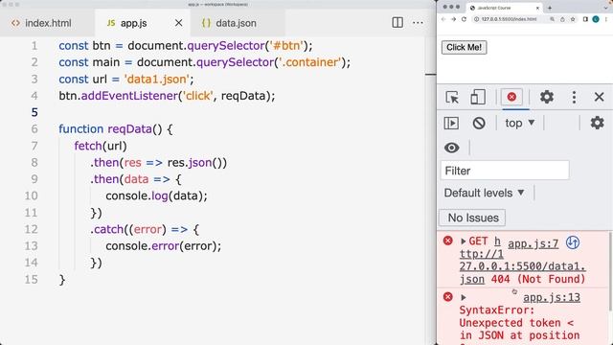Open the app.js:13 source link
The image size is (613, 345).
[x=552, y=298]
